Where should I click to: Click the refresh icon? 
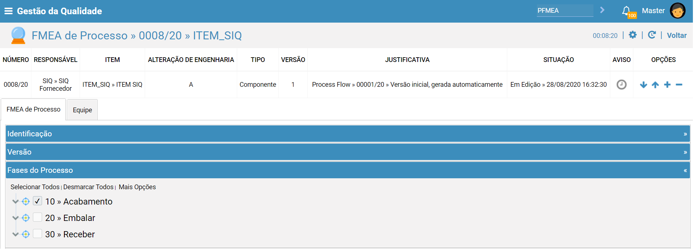tap(652, 35)
